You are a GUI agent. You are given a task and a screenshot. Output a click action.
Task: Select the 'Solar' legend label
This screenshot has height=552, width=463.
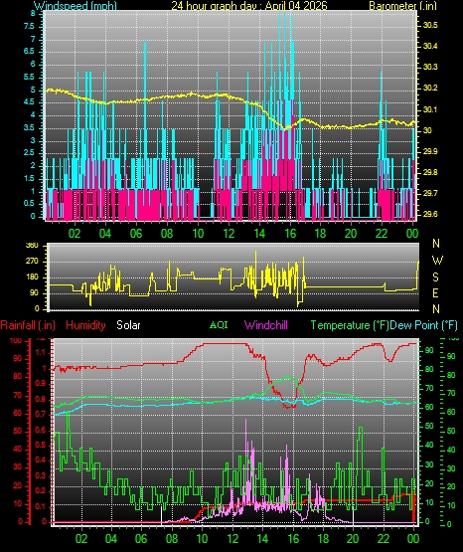(128, 325)
